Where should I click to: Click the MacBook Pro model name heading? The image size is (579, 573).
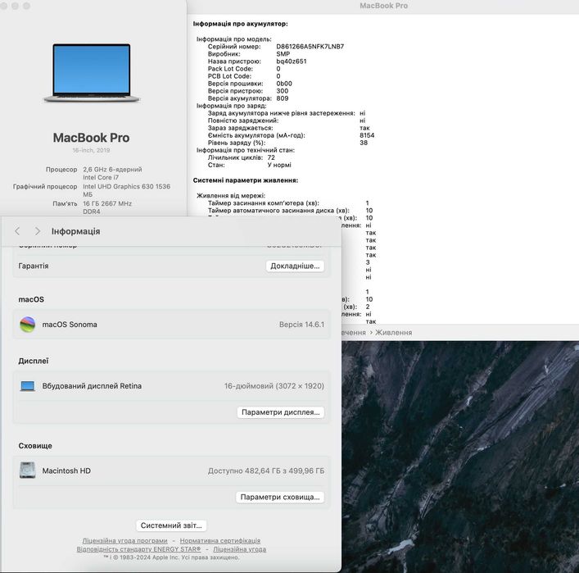(x=91, y=138)
